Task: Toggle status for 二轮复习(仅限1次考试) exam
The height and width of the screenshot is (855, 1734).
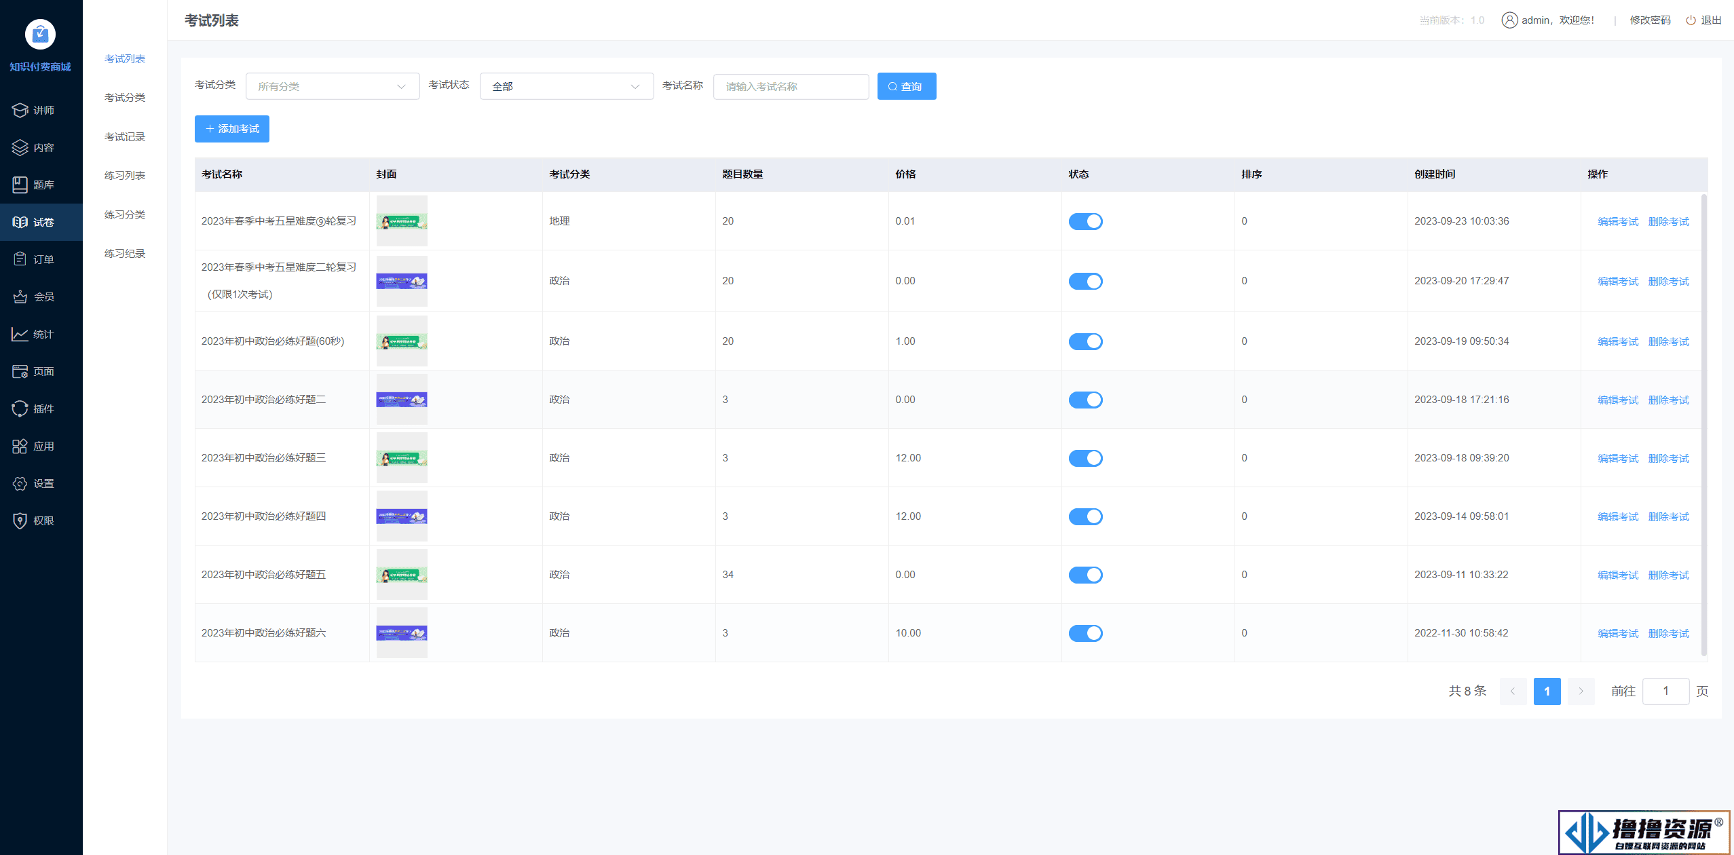Action: coord(1086,281)
